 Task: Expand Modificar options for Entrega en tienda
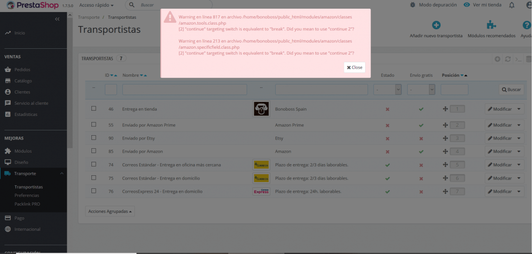pos(519,109)
